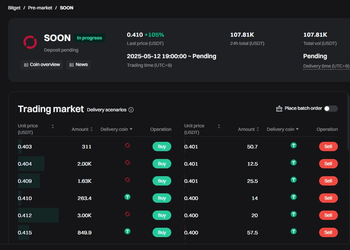Image resolution: width=350 pixels, height=250 pixels.
Task: Click the USDT delivery coin icon in the 0.410 row
Action: [x=127, y=197]
